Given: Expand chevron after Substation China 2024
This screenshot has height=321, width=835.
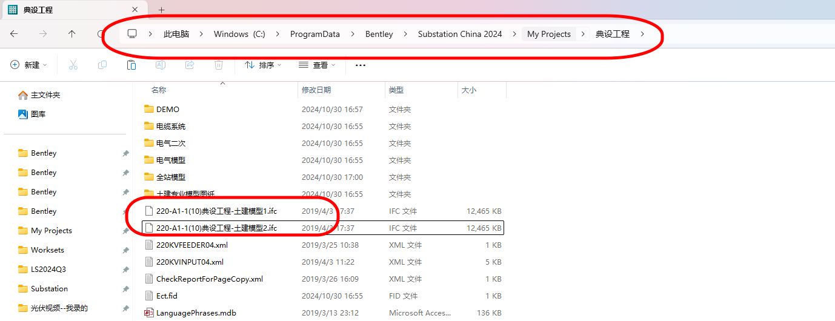Looking at the screenshot, I should (514, 34).
